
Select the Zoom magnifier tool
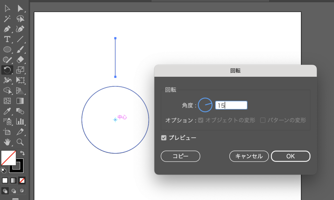tap(20, 142)
